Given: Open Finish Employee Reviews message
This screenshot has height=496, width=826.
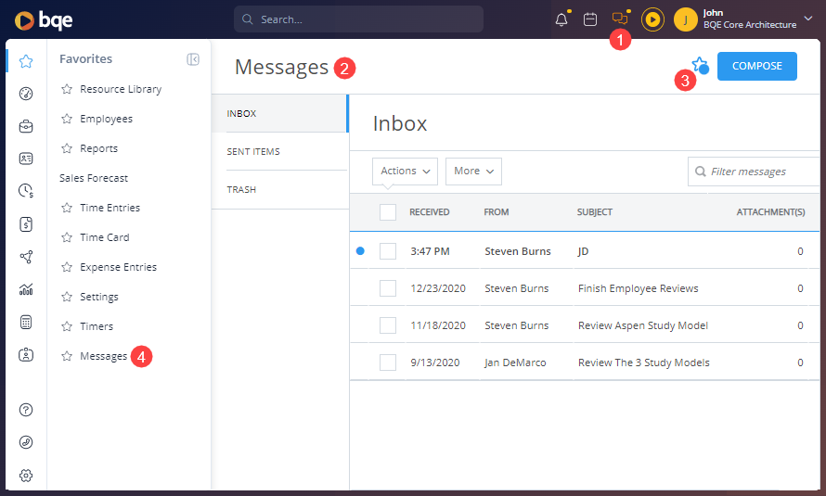Looking at the screenshot, I should click(x=638, y=288).
